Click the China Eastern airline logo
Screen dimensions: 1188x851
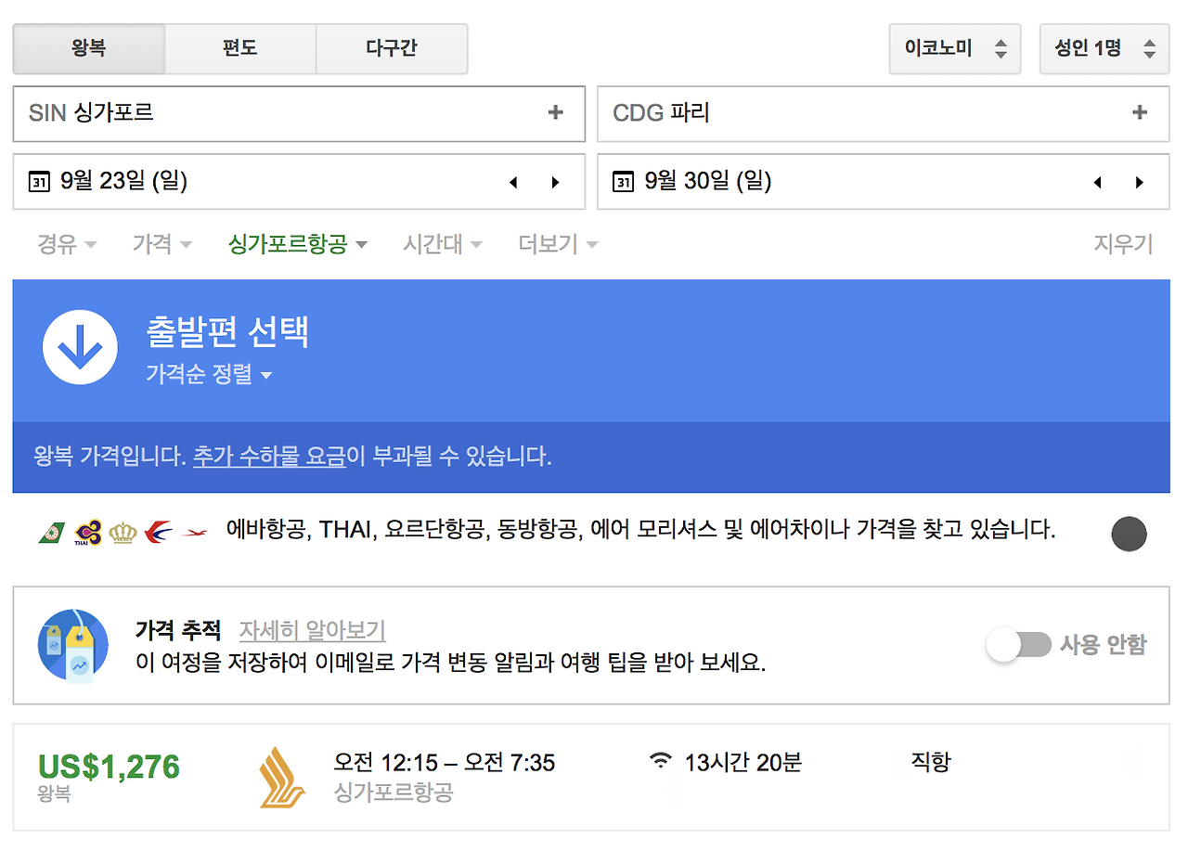(x=158, y=532)
